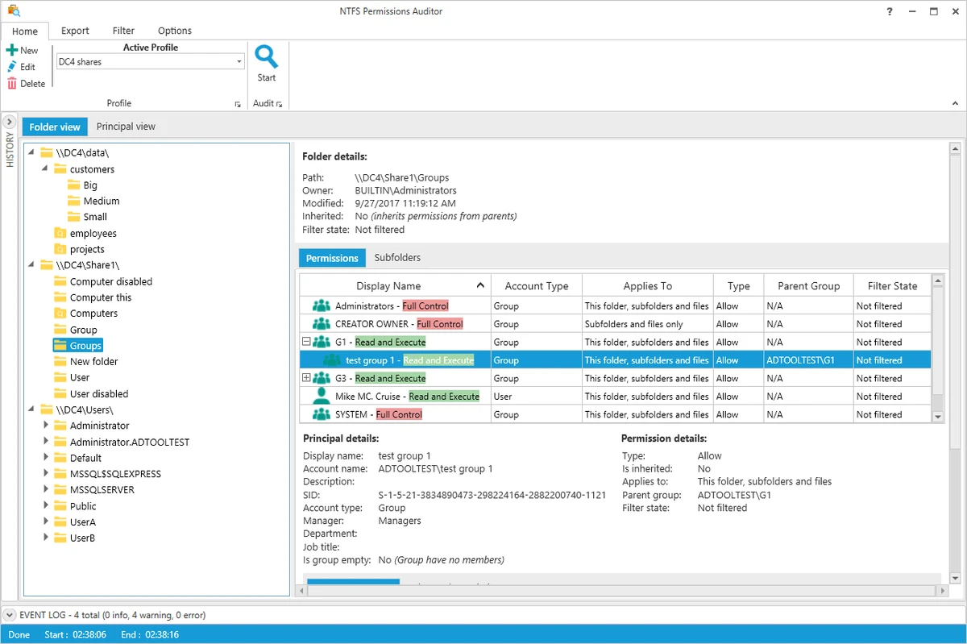This screenshot has width=967, height=644.
Task: Collapse the ribbon with the chevron
Action: coord(956,104)
